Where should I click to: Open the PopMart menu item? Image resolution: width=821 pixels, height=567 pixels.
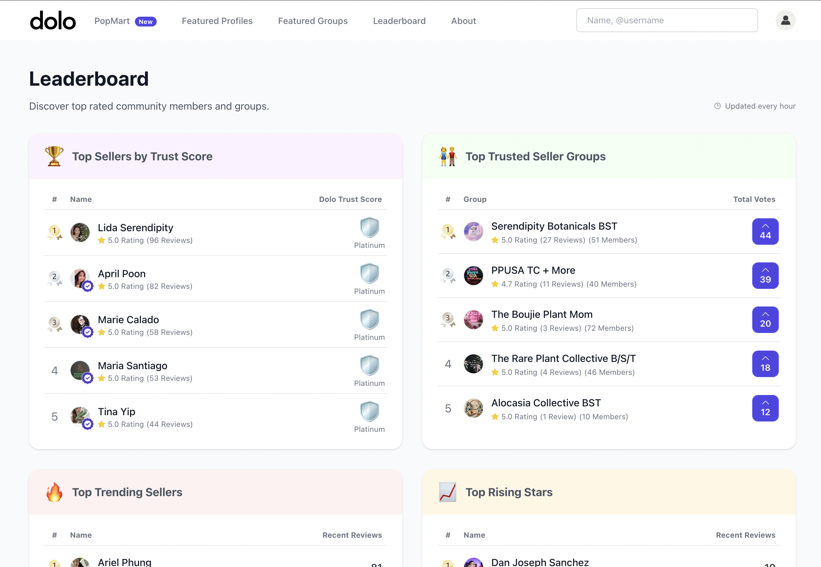112,21
